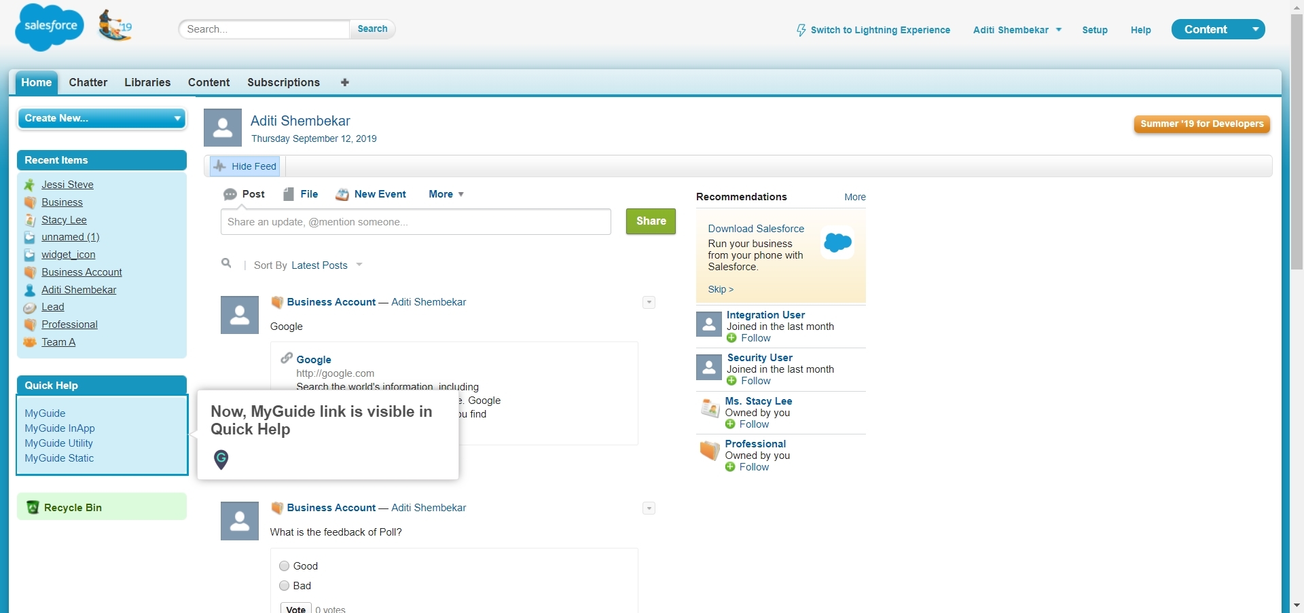Click the scrollbar down arrow
Screen dimensions: 1304x613
click(x=1297, y=605)
